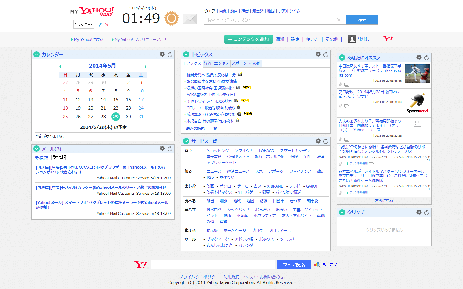Viewport: 463px width, 289px height.
Task: Open the baseball article thumbnail
Action: [x=417, y=73]
